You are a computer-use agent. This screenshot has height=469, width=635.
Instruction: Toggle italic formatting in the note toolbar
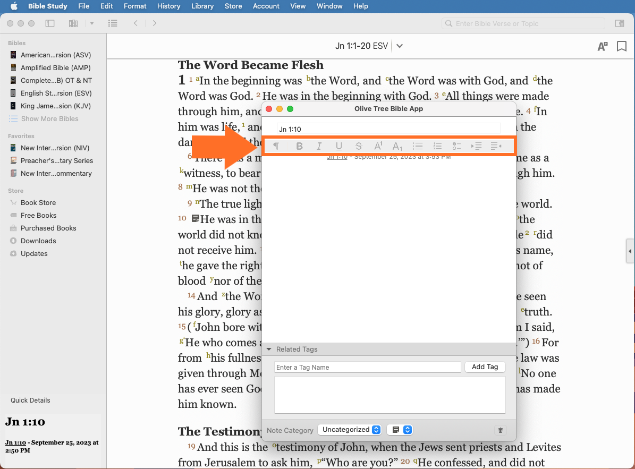319,146
